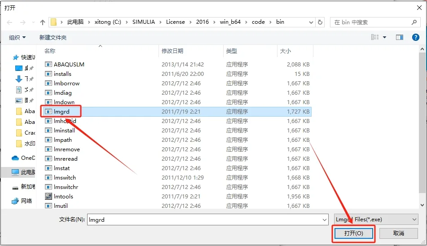Sort by 大小 column header

(286, 51)
